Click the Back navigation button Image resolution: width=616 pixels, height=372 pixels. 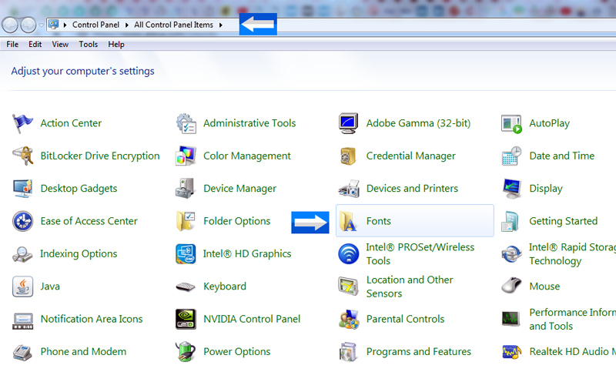click(10, 25)
